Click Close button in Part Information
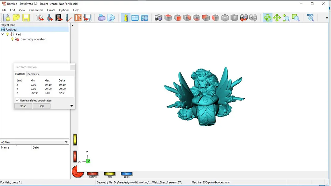Viewport: 331px width, 186px height. tap(23, 106)
